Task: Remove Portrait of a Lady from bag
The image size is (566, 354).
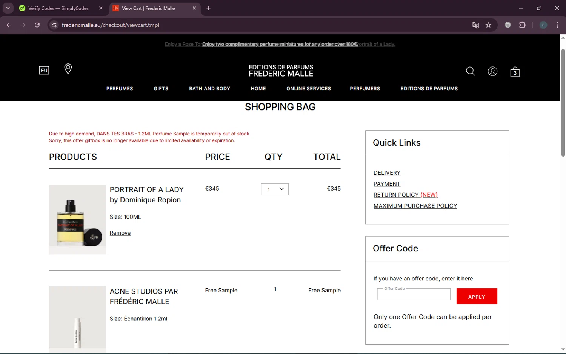Action: 120,233
